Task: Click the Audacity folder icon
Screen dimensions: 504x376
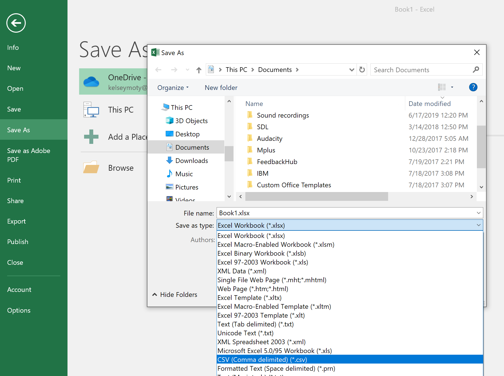Action: pos(250,138)
